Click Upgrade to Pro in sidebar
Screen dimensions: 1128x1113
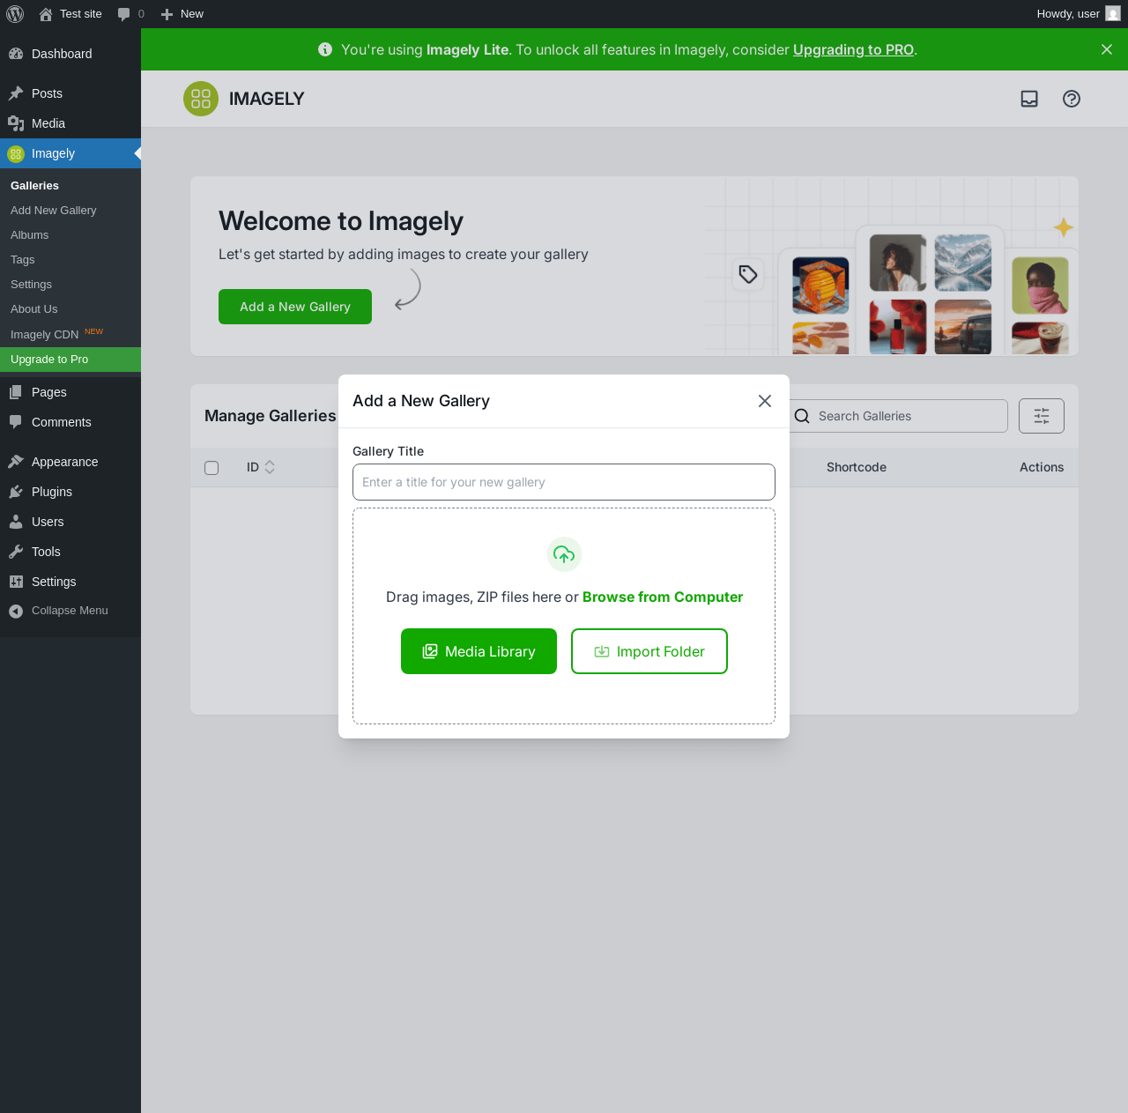click(x=70, y=360)
